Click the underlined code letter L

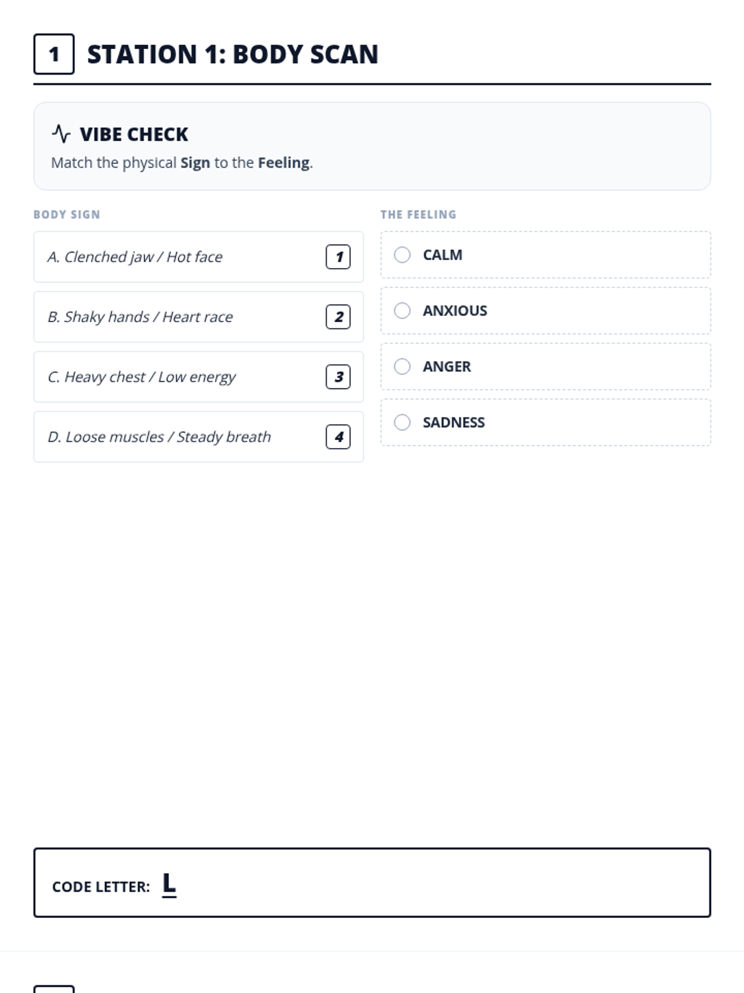[x=169, y=884]
